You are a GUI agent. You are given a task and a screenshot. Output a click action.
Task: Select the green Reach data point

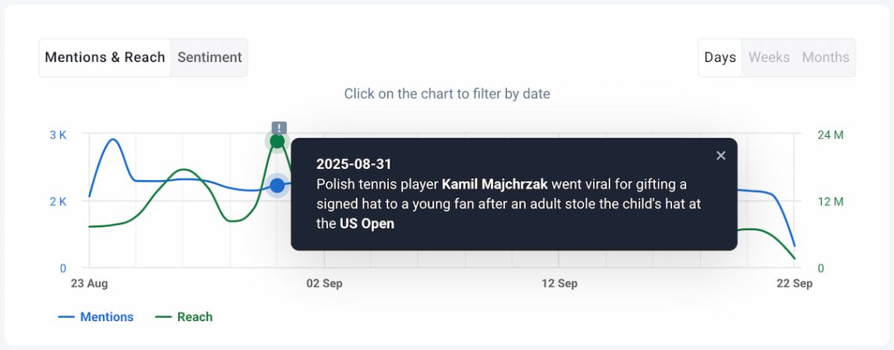277,141
